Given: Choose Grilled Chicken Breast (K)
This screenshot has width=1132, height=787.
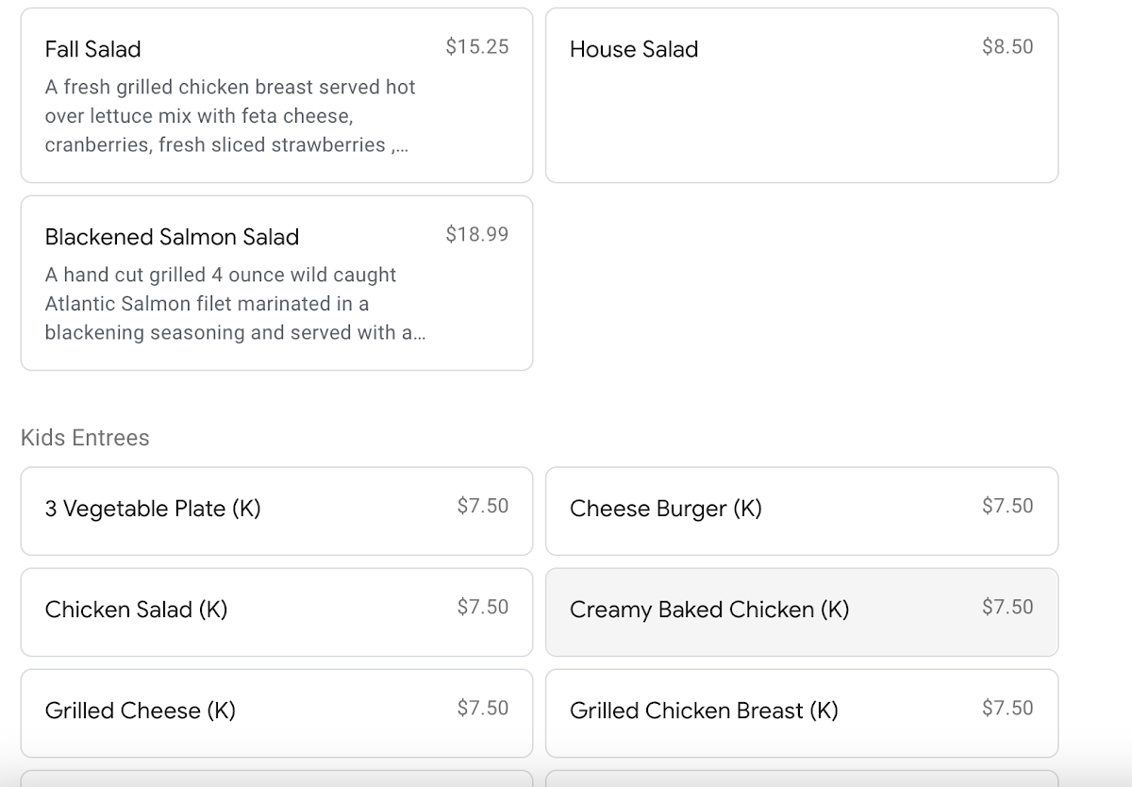Looking at the screenshot, I should point(802,712).
